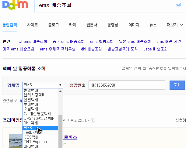Toggle the 업체명 EMS combo box

point(43,85)
